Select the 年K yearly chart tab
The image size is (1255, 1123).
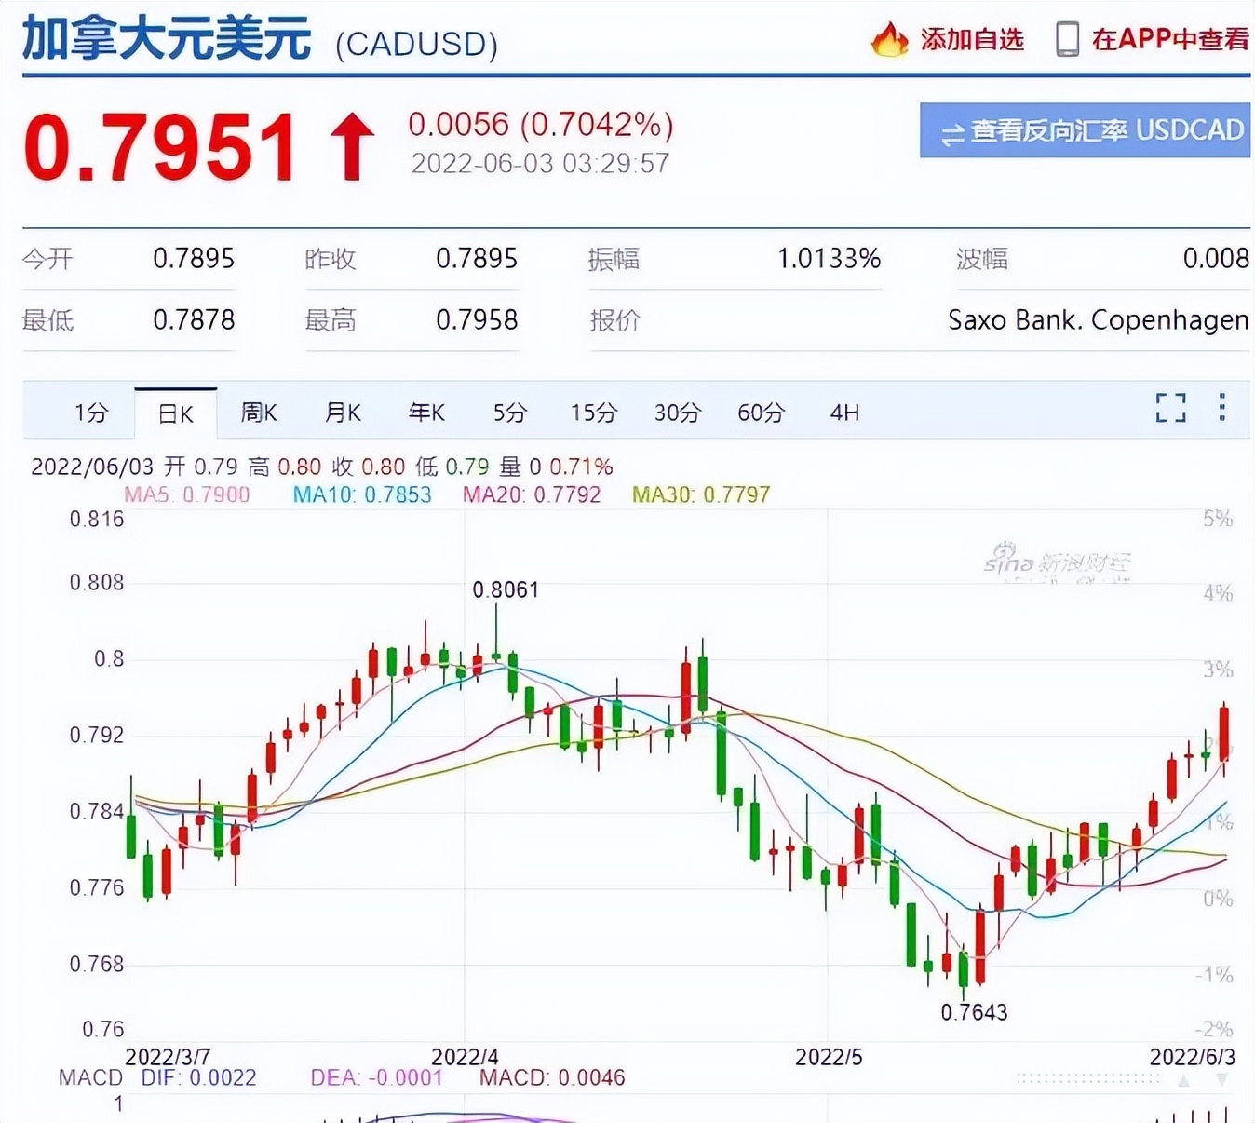click(425, 413)
